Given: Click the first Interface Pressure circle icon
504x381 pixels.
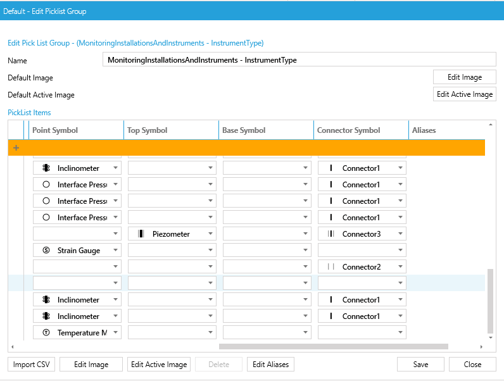Looking at the screenshot, I should 46,184.
